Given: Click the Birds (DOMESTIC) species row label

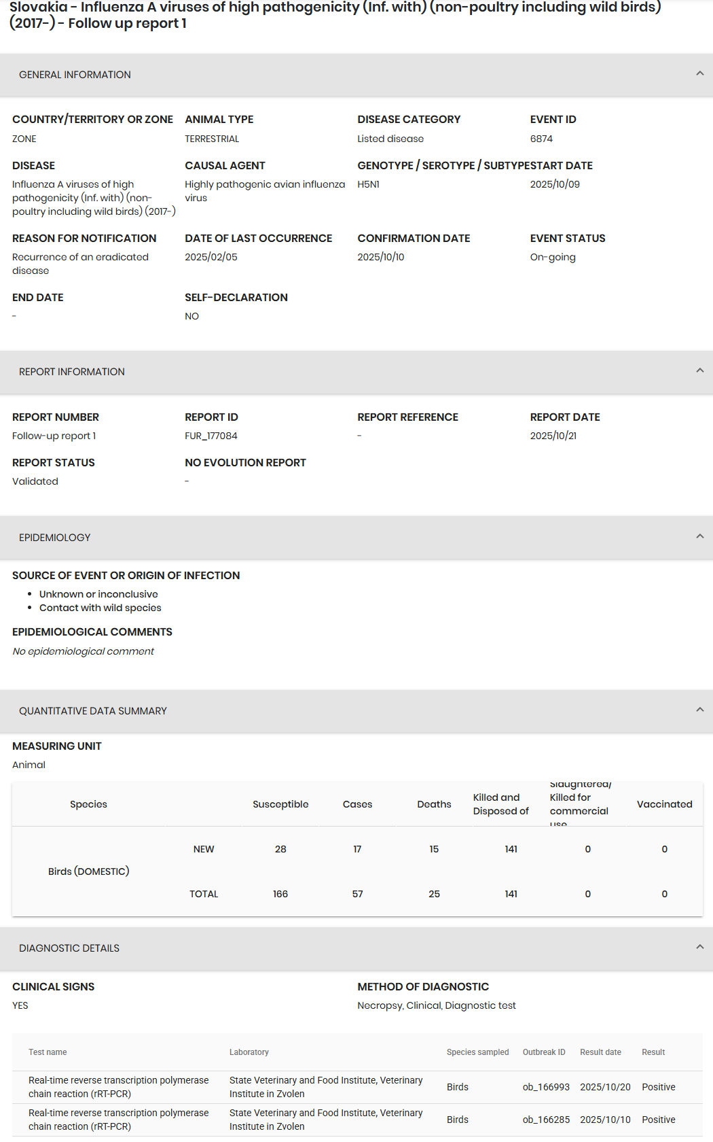Looking at the screenshot, I should pyautogui.click(x=88, y=871).
